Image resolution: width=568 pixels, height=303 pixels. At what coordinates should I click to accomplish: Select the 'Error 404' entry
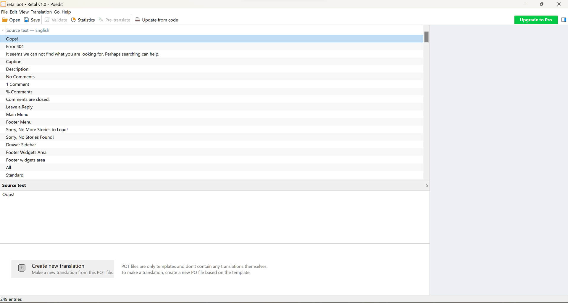(x=212, y=47)
